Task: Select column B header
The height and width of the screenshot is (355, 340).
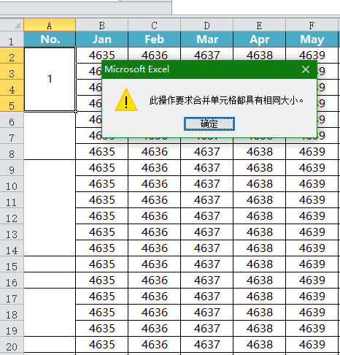Action: pos(102,25)
